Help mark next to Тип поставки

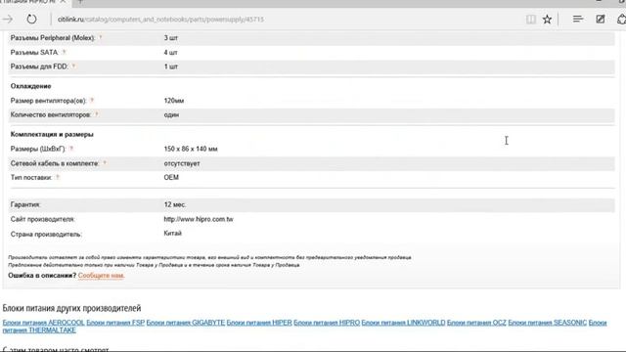[x=58, y=177]
